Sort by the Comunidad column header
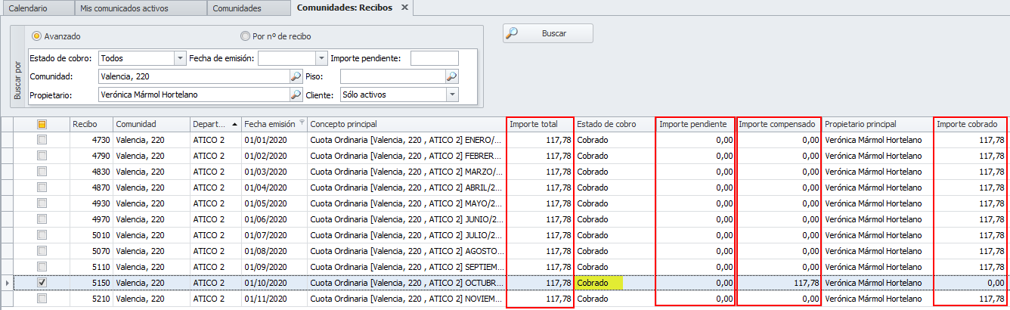Image resolution: width=1010 pixels, height=310 pixels. pos(151,124)
